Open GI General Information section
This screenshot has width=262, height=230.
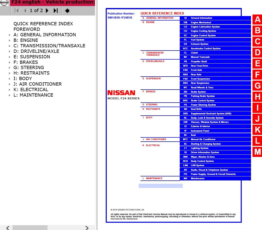pos(215,18)
